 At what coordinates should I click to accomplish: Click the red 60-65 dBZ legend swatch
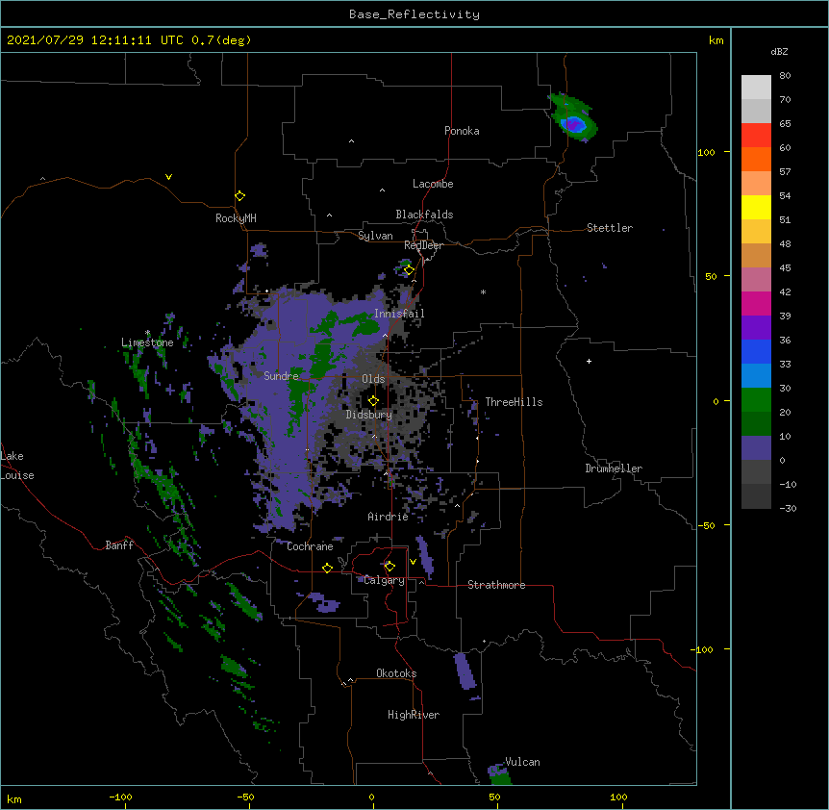pos(756,136)
